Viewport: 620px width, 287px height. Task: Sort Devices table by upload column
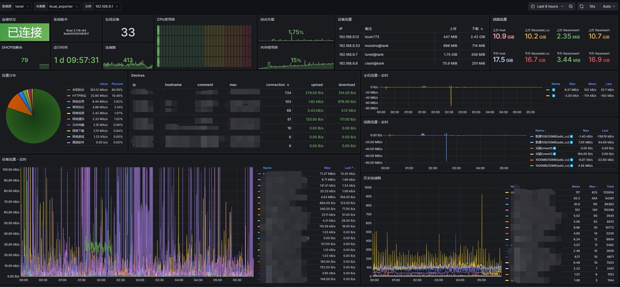pos(317,85)
